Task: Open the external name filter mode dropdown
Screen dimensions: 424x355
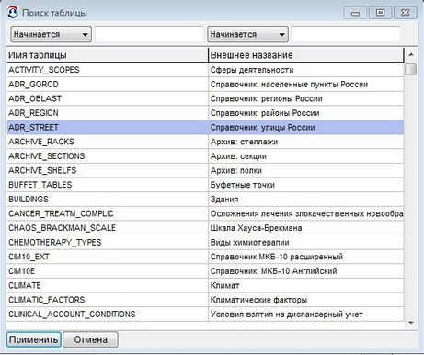Action: [x=247, y=34]
